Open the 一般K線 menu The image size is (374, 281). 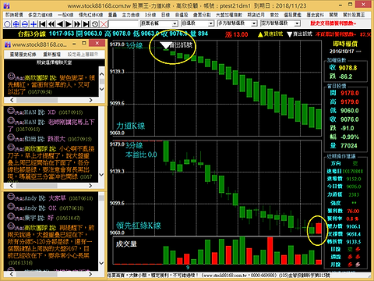click(x=65, y=15)
